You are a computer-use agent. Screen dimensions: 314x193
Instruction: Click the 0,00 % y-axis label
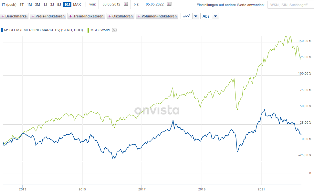coord(306,139)
